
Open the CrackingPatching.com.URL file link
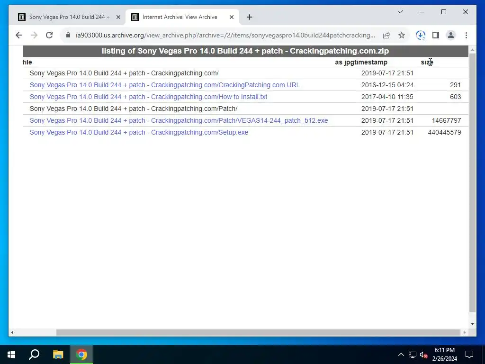tap(164, 85)
